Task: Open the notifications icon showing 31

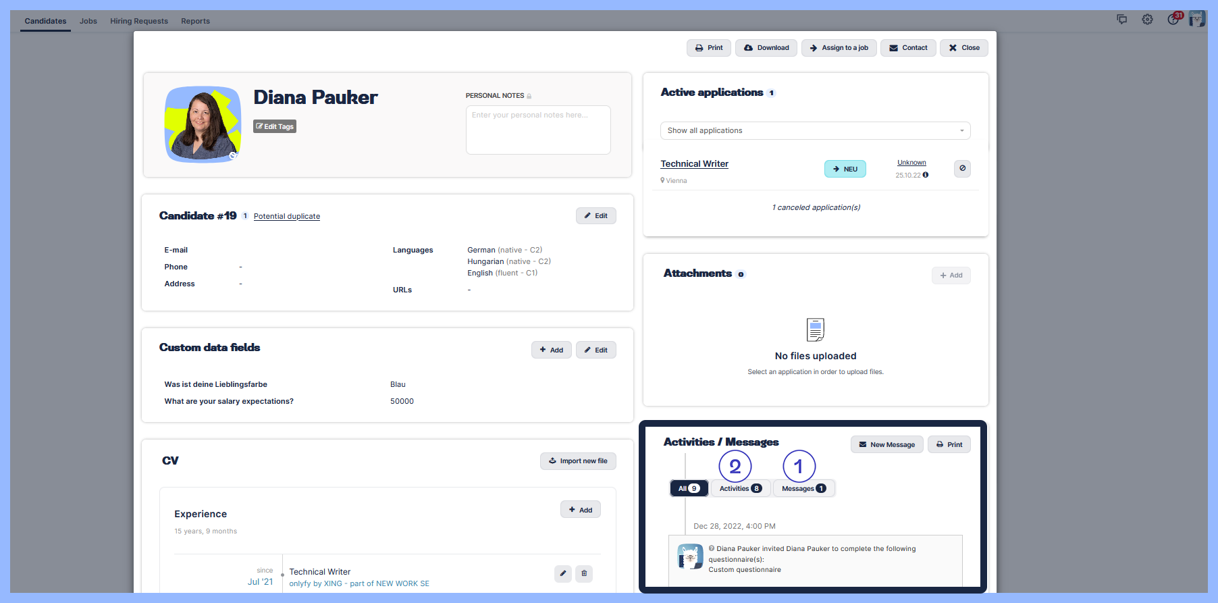Action: [x=1173, y=20]
